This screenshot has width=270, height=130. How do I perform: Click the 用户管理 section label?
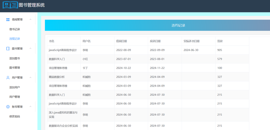point(17,78)
